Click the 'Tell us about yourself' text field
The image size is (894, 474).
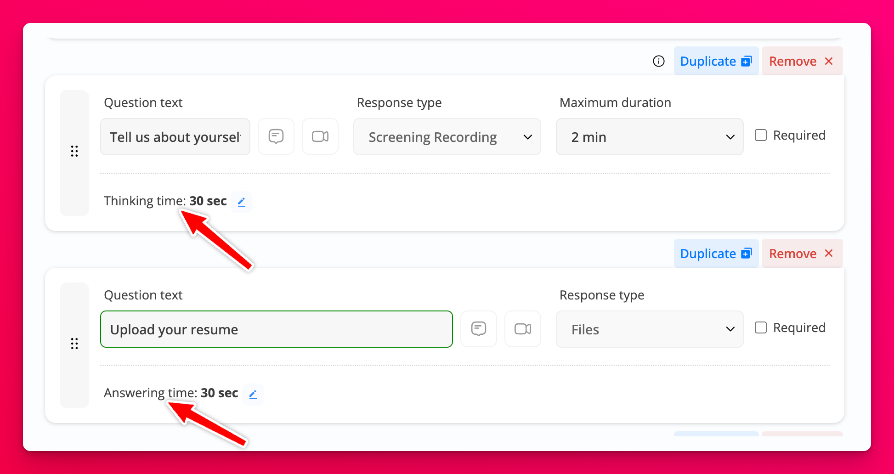(x=175, y=137)
